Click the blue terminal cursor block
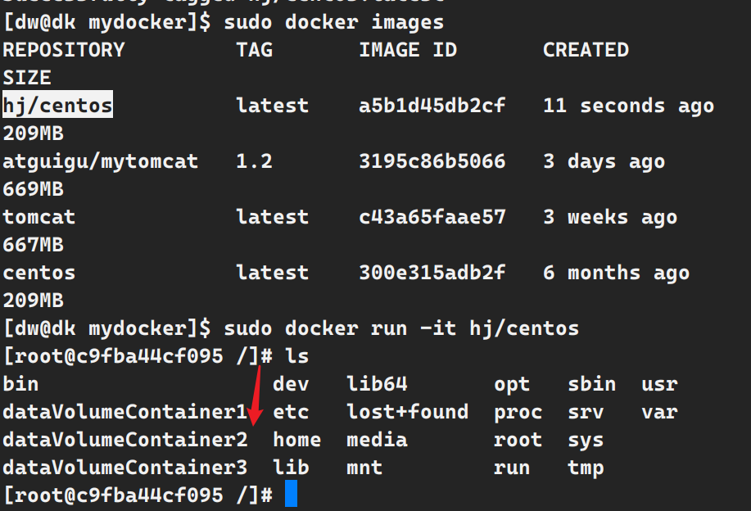This screenshot has height=511, width=751. 291,495
